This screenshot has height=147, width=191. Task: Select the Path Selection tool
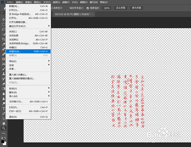(x=3, y=118)
